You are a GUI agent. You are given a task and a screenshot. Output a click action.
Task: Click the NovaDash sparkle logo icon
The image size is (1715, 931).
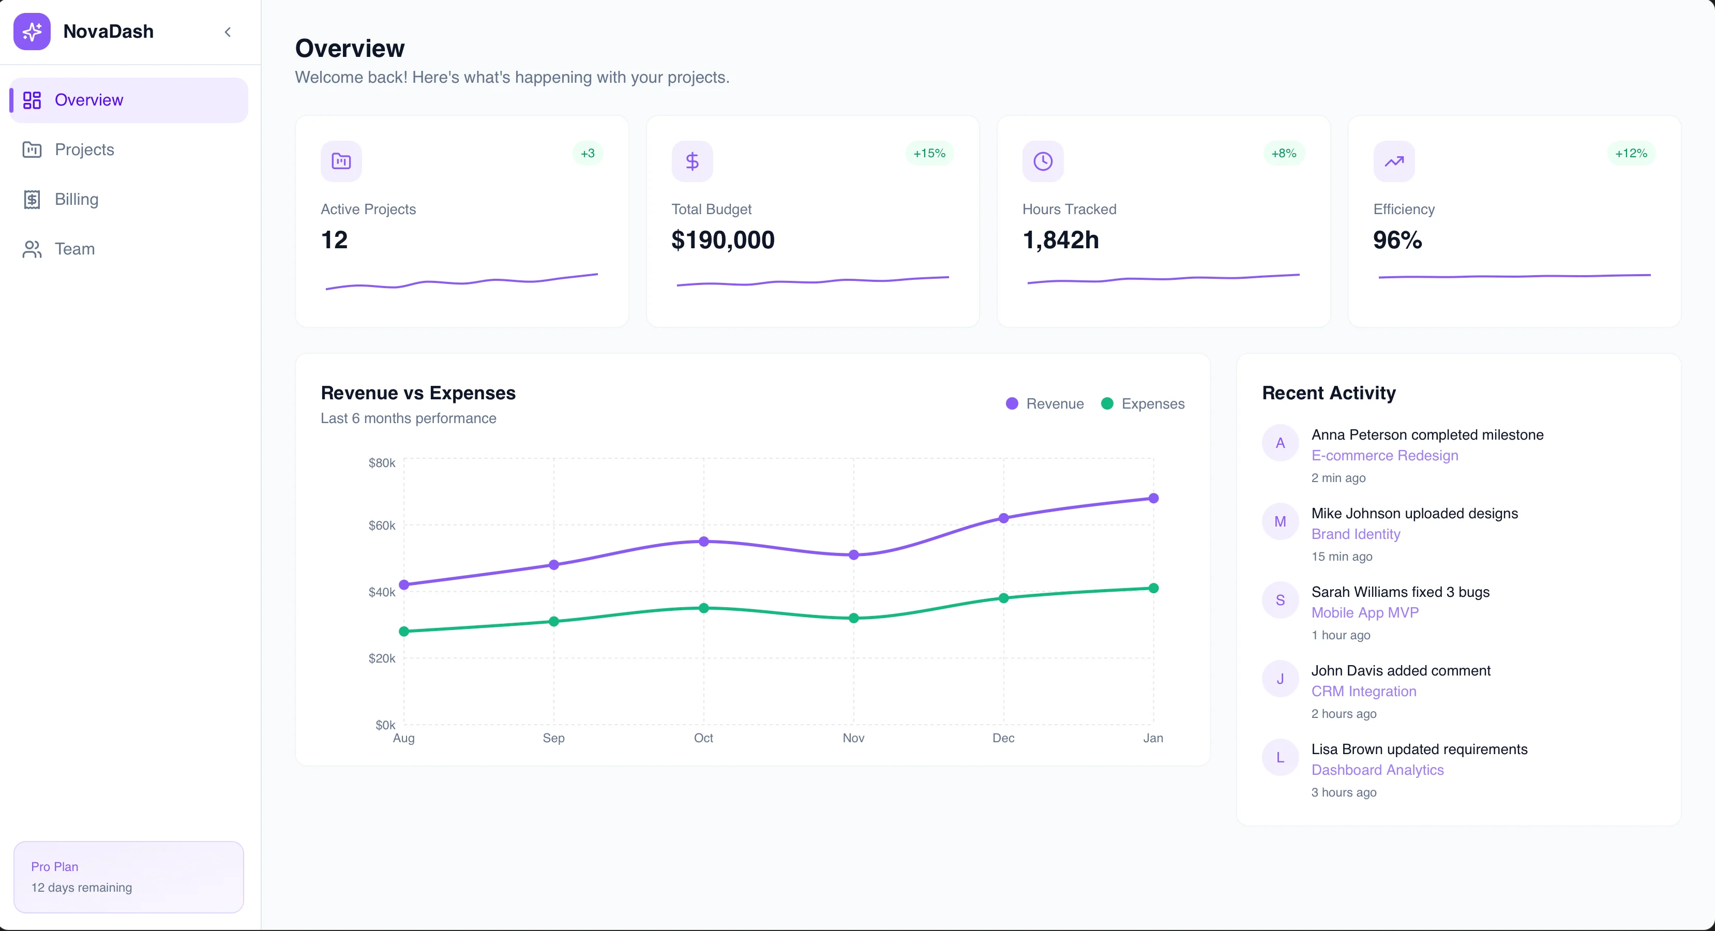[x=32, y=32]
